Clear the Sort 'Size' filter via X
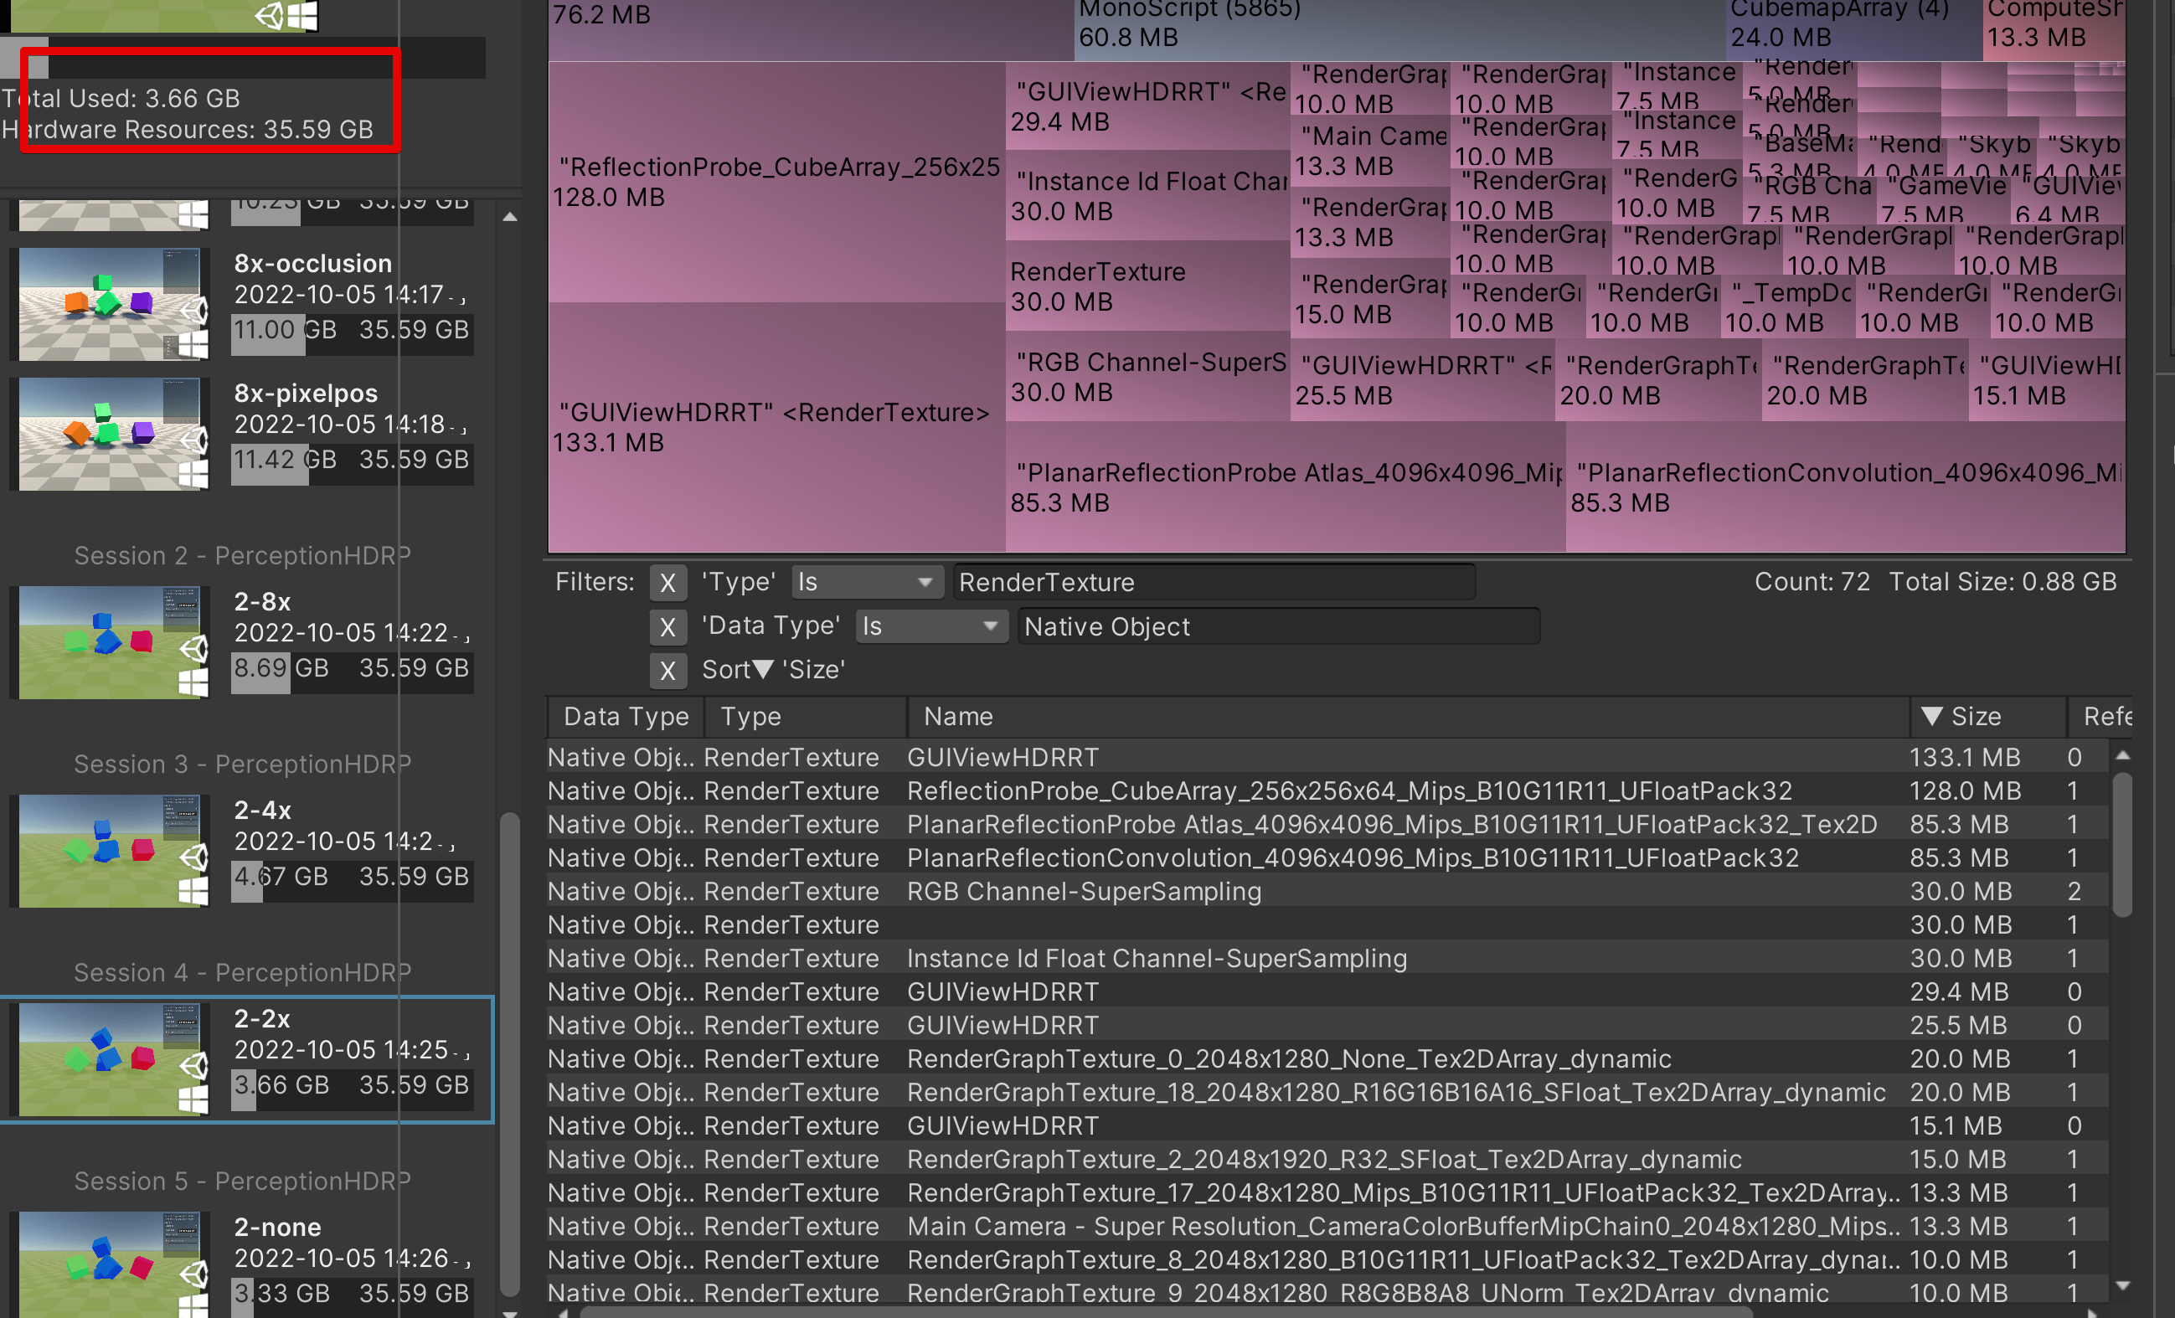This screenshot has width=2175, height=1318. point(667,670)
